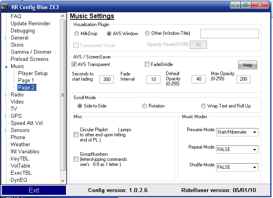Collapse the Music tree node
Viewport: 273px width, 198px height.
coord(6,66)
